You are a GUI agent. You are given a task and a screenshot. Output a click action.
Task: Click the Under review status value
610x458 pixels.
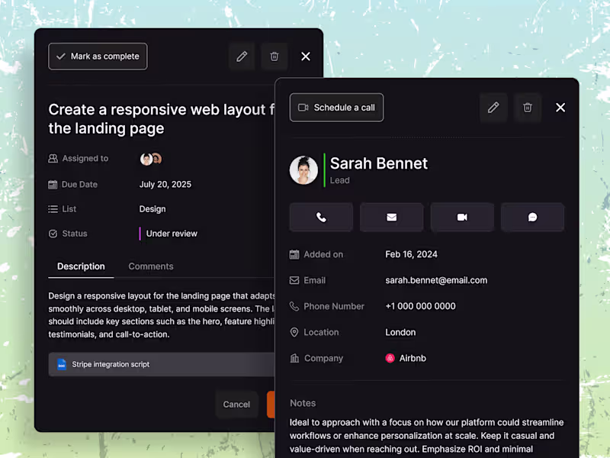pos(172,234)
